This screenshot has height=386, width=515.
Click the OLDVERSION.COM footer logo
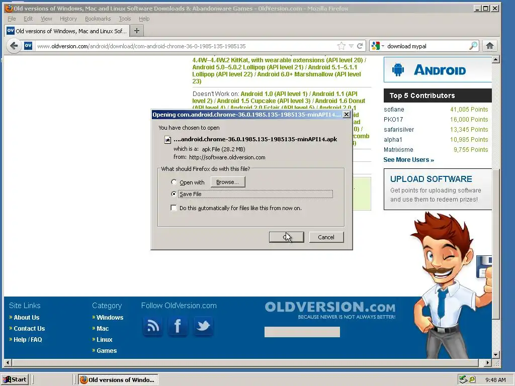point(330,310)
